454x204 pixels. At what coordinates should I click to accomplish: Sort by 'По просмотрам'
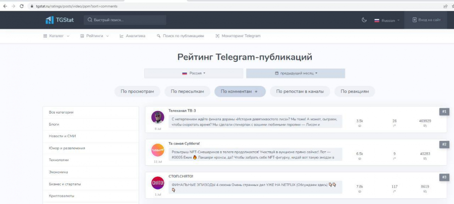coord(137,91)
